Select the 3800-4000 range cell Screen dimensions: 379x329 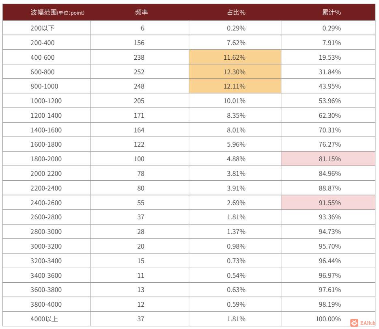coord(46,304)
